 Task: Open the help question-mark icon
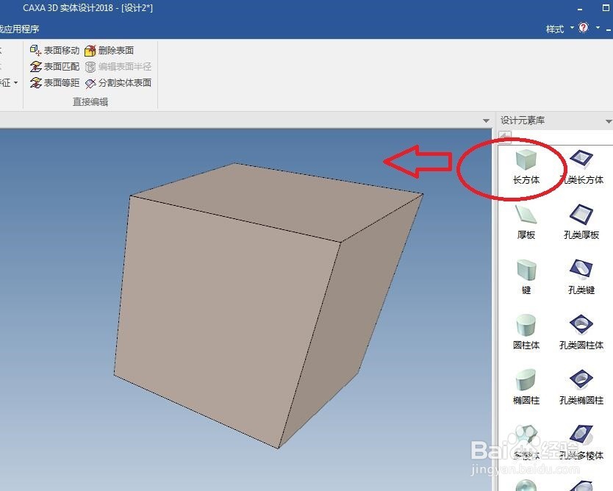point(584,27)
